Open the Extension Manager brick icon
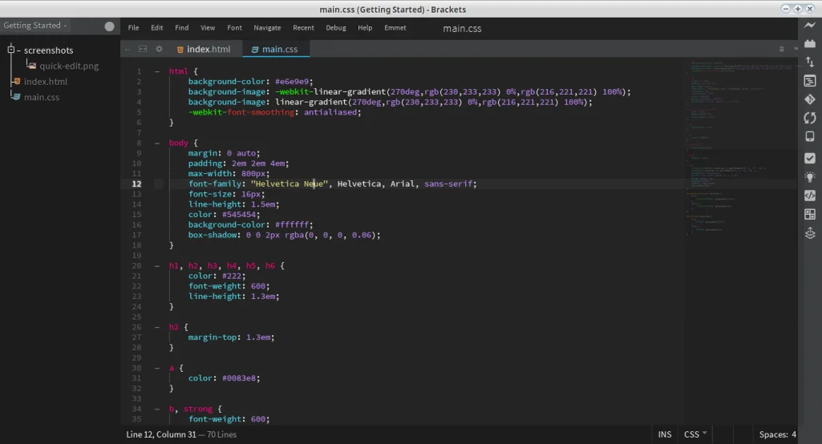The height and width of the screenshot is (444, 822). (x=810, y=43)
